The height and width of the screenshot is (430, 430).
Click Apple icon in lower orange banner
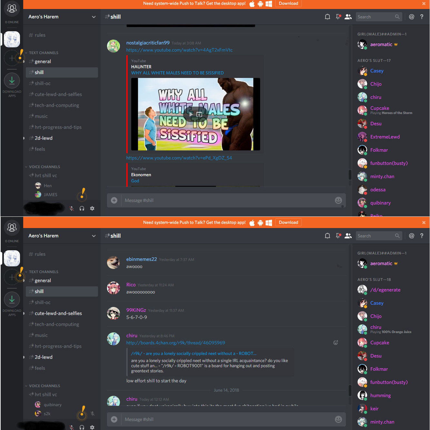(x=252, y=223)
